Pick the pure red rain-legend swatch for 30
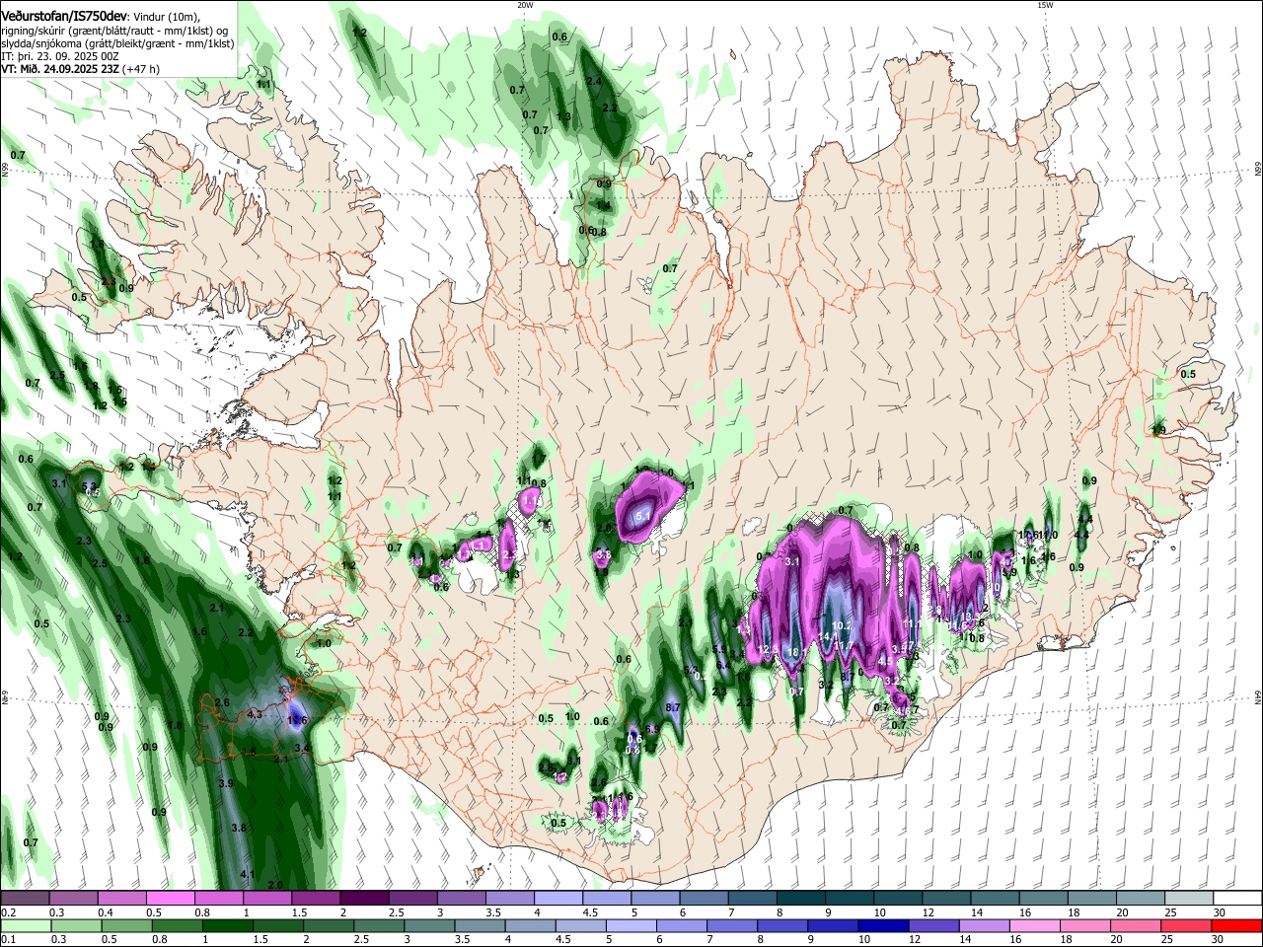Viewport: 1263px width, 947px height. point(1235,926)
